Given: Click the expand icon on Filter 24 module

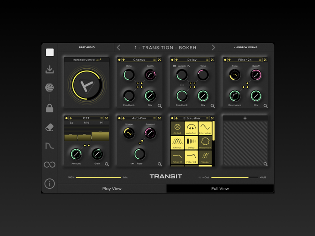Looking at the screenshot, I should pyautogui.click(x=265, y=60).
